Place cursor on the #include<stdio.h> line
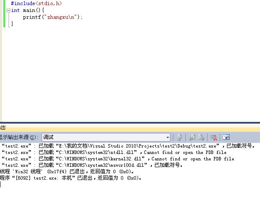The width and height of the screenshot is (260, 210). (36, 3)
